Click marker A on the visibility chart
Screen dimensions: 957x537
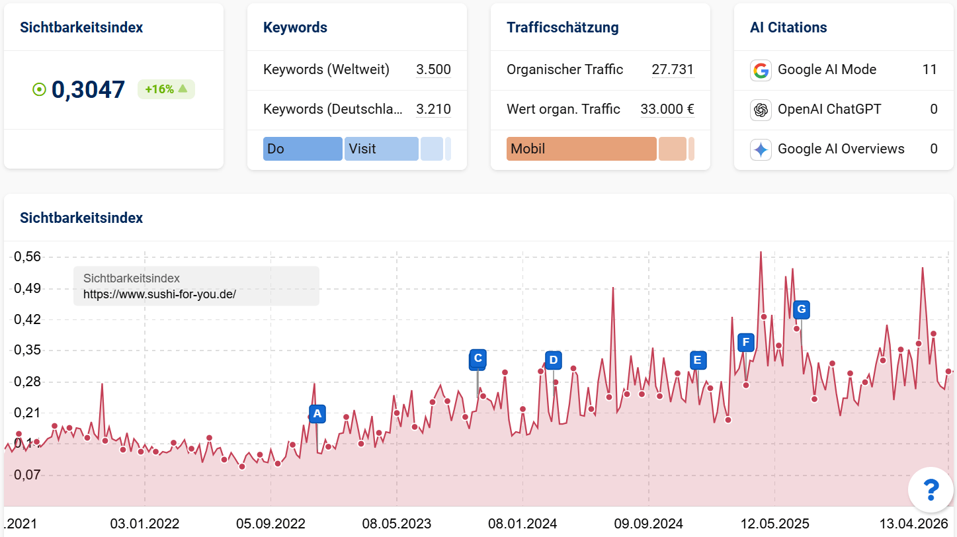click(317, 413)
